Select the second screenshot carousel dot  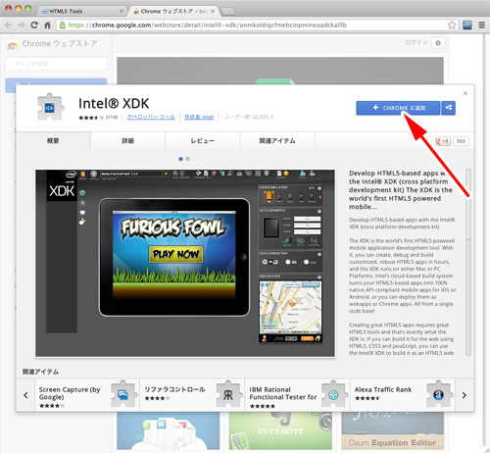pos(188,159)
